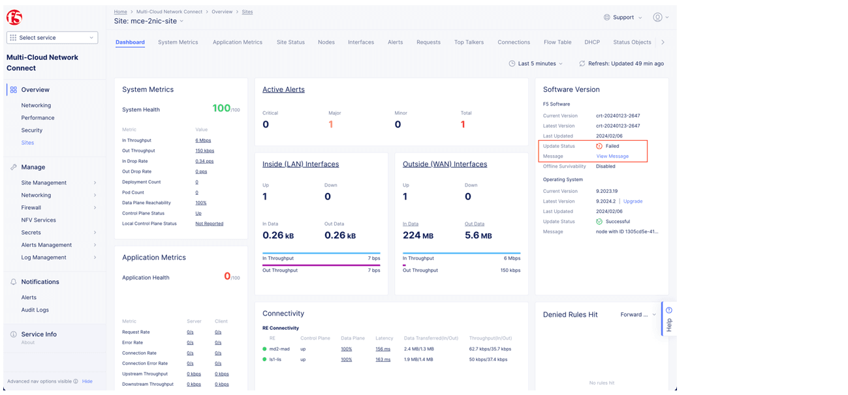Viewport: 848px width, 395px height.
Task: Open the DHCP tab
Action: pos(592,42)
